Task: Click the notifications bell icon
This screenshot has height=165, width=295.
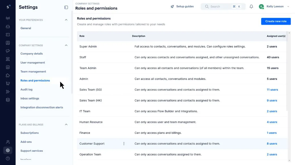Action: 251,7
